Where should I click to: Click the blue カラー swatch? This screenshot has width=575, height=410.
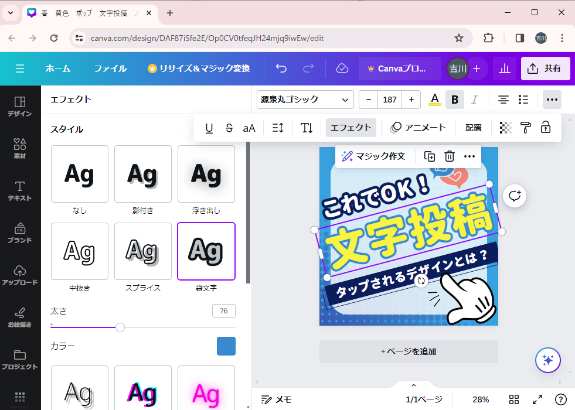(x=226, y=346)
